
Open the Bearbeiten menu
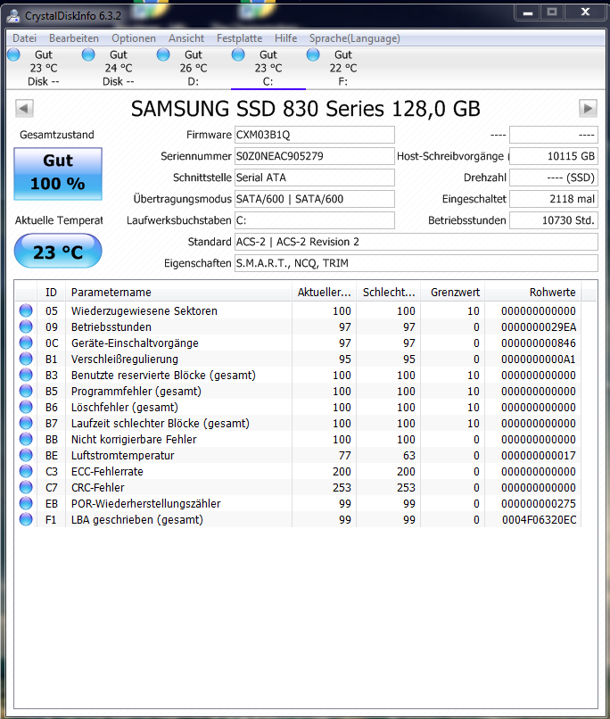(74, 38)
